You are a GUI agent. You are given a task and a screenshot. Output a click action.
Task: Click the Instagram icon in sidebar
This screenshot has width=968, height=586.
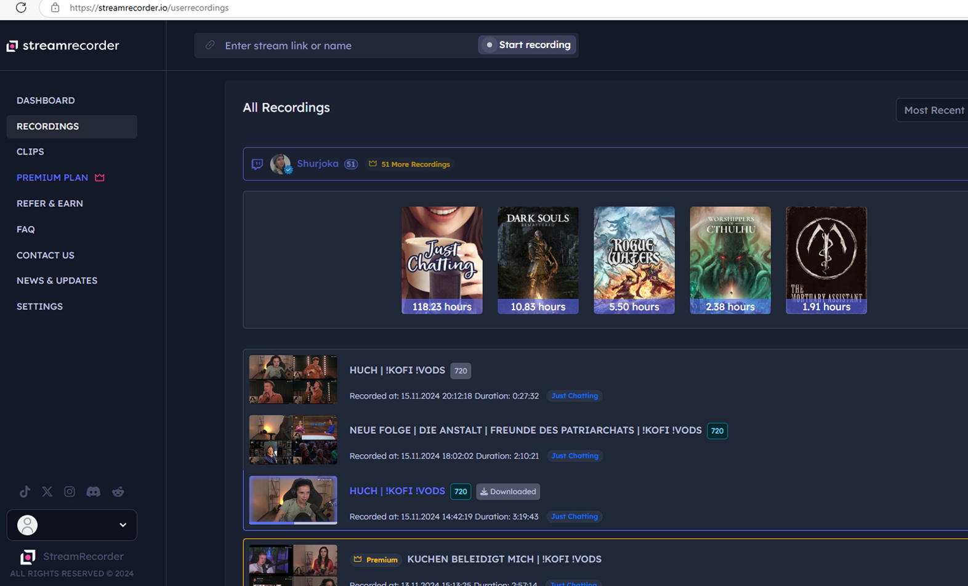click(x=70, y=491)
